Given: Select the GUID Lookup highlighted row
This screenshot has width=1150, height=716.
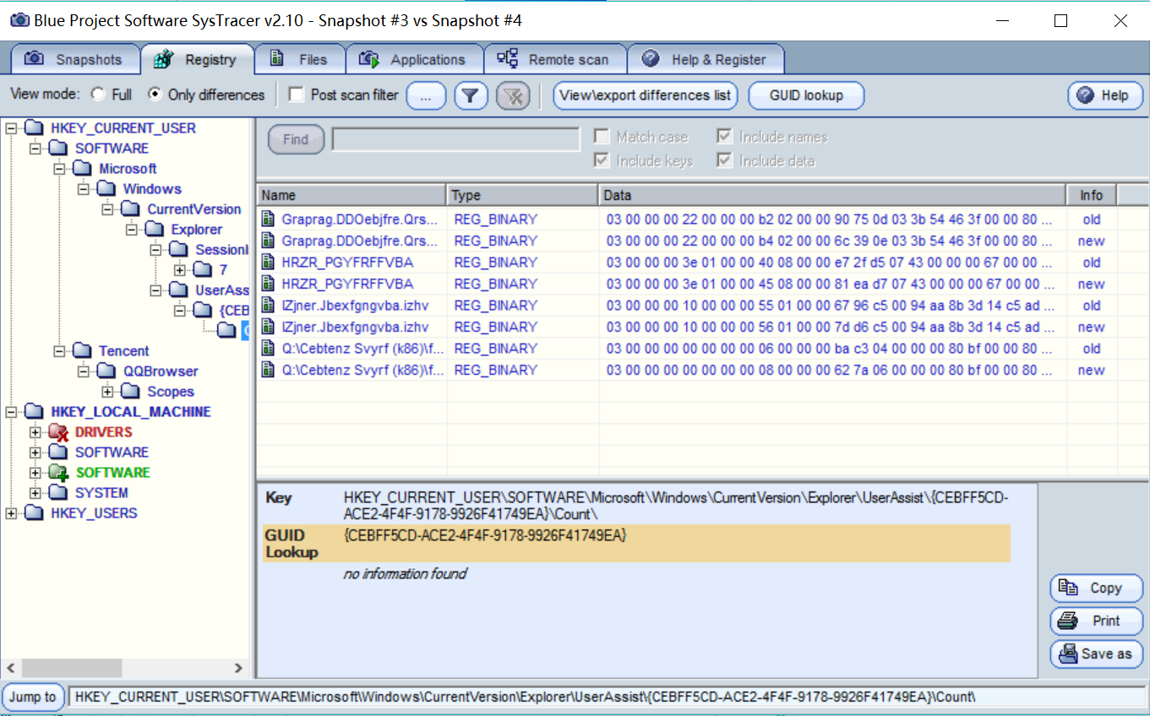Looking at the screenshot, I should click(x=636, y=544).
